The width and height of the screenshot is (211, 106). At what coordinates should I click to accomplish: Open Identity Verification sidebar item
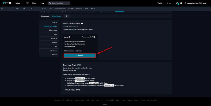(49, 26)
